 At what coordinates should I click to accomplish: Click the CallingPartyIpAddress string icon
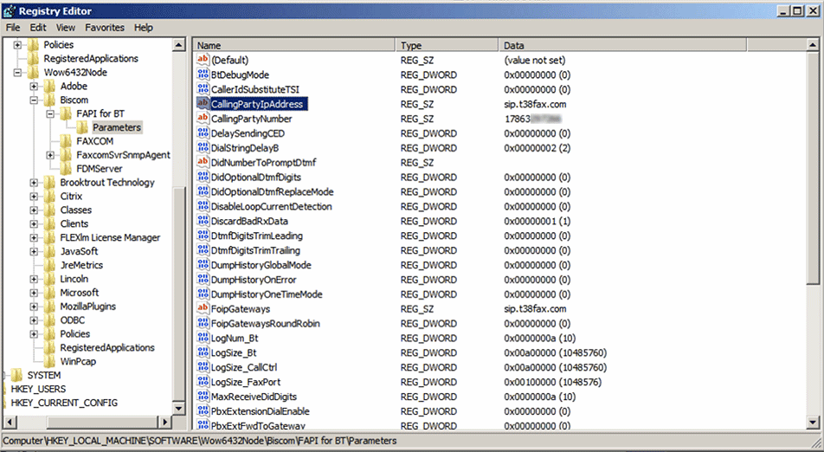click(203, 104)
